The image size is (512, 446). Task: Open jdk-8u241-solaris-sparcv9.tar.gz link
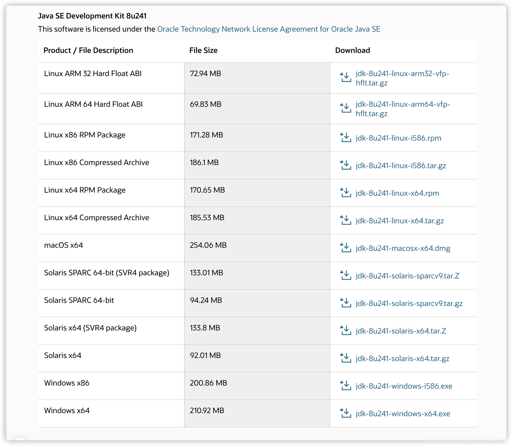click(409, 303)
